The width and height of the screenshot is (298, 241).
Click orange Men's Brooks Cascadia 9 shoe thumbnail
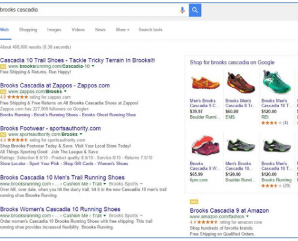pos(205,83)
